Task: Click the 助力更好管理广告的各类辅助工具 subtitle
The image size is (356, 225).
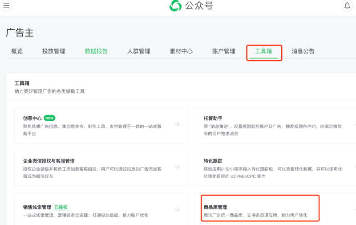Action: pyautogui.click(x=49, y=91)
